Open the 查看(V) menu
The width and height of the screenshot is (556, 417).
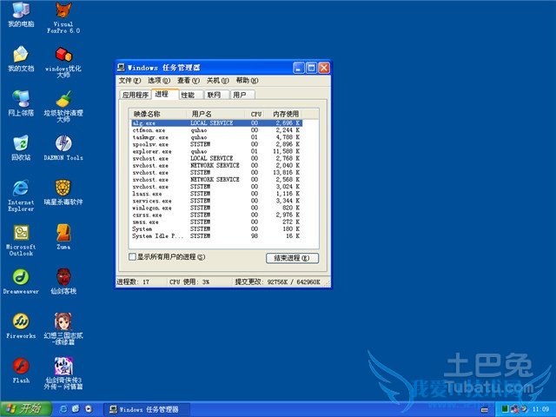[187, 81]
